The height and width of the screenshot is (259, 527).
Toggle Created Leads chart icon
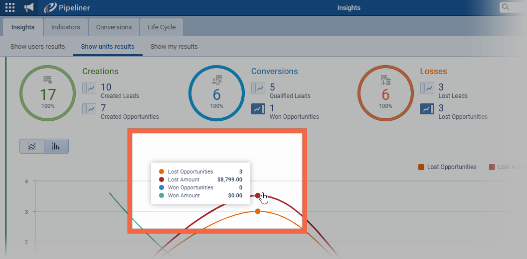[x=89, y=88]
